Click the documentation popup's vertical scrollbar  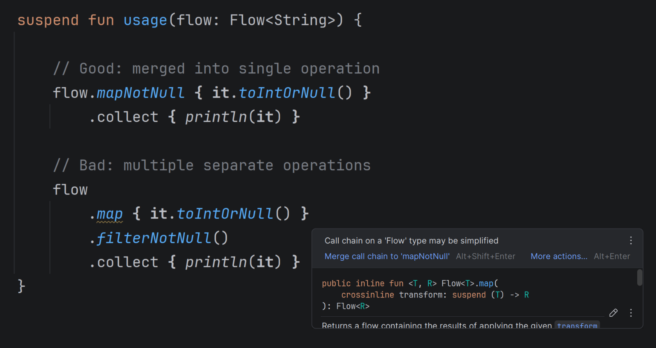640,277
